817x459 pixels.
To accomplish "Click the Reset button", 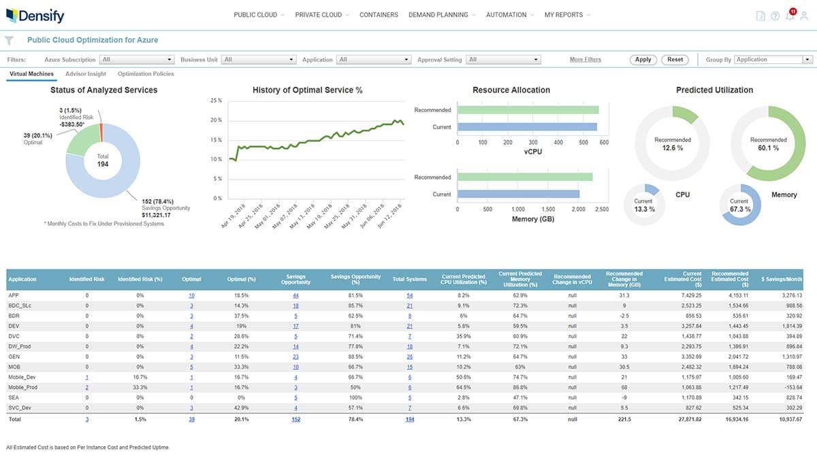I will [675, 59].
